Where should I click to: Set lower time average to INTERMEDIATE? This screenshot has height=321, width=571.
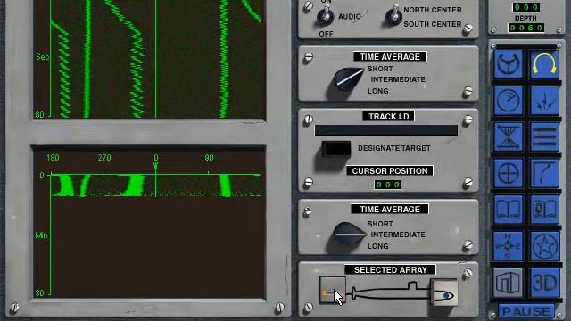click(398, 235)
